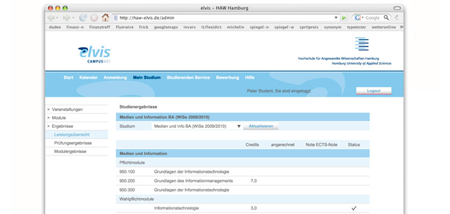Reload the page with the refresh icon
Screen dimensions: 450x214
pyautogui.click(x=82, y=18)
